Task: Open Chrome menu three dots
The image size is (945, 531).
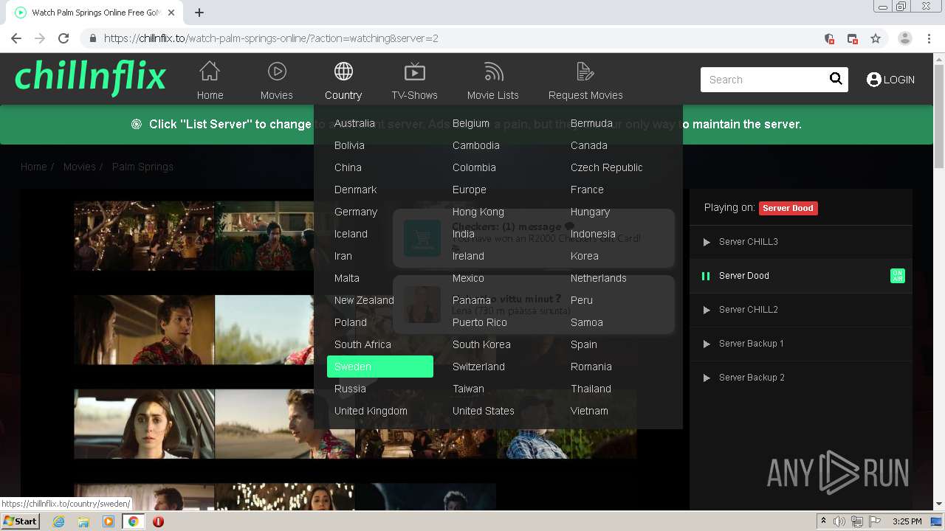Action: click(929, 38)
